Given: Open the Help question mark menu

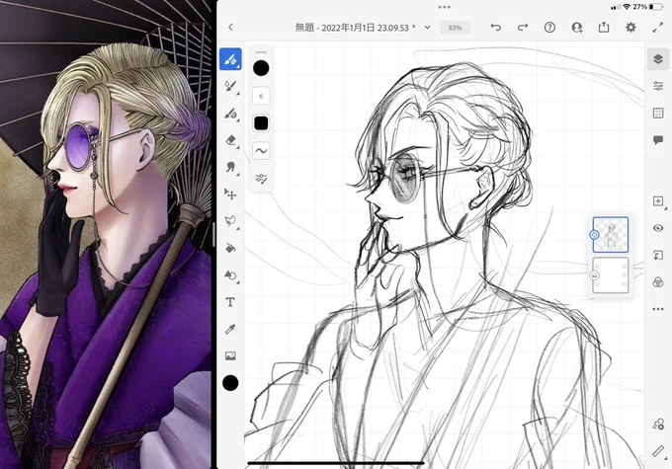Looking at the screenshot, I should click(549, 28).
